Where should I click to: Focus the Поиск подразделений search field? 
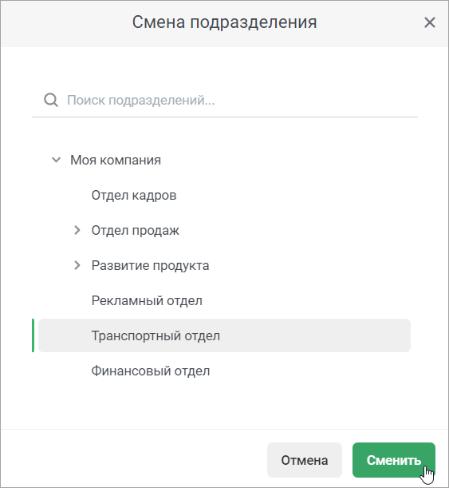pyautogui.click(x=224, y=100)
